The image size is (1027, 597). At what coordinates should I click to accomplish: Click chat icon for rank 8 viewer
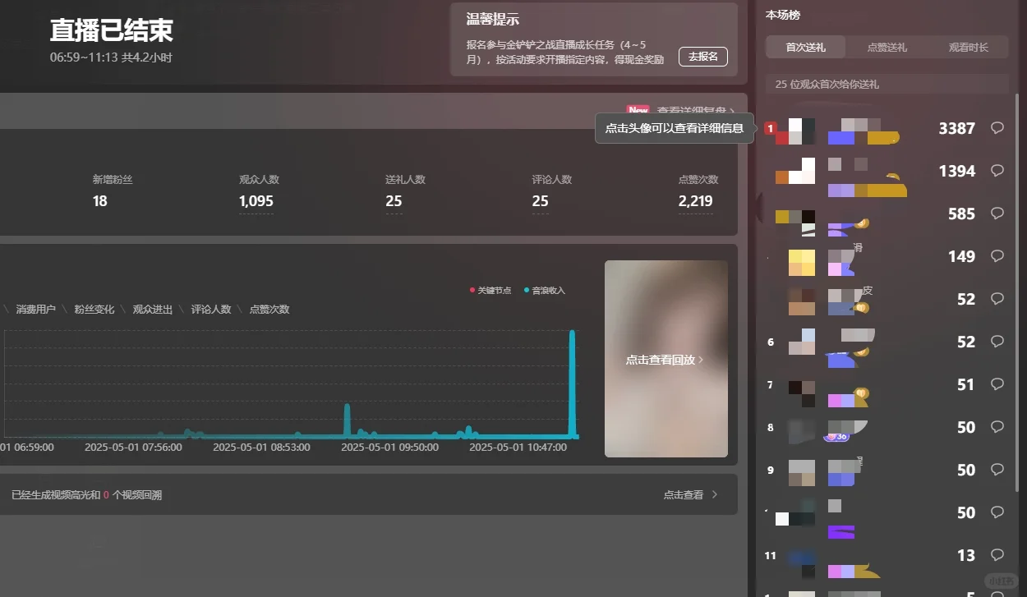click(x=997, y=427)
